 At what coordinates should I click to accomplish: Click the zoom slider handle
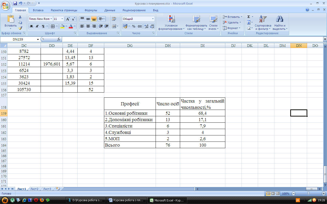click(308, 194)
